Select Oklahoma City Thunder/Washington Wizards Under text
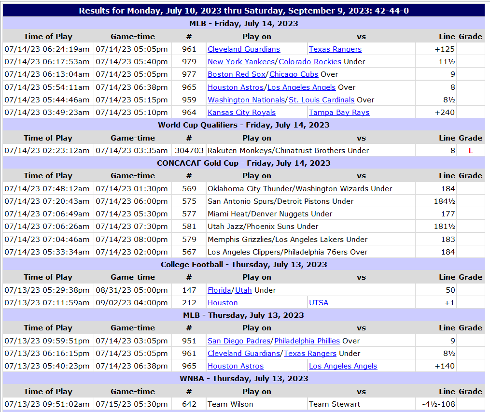Image resolution: width=490 pixels, height=412 pixels. (x=300, y=189)
